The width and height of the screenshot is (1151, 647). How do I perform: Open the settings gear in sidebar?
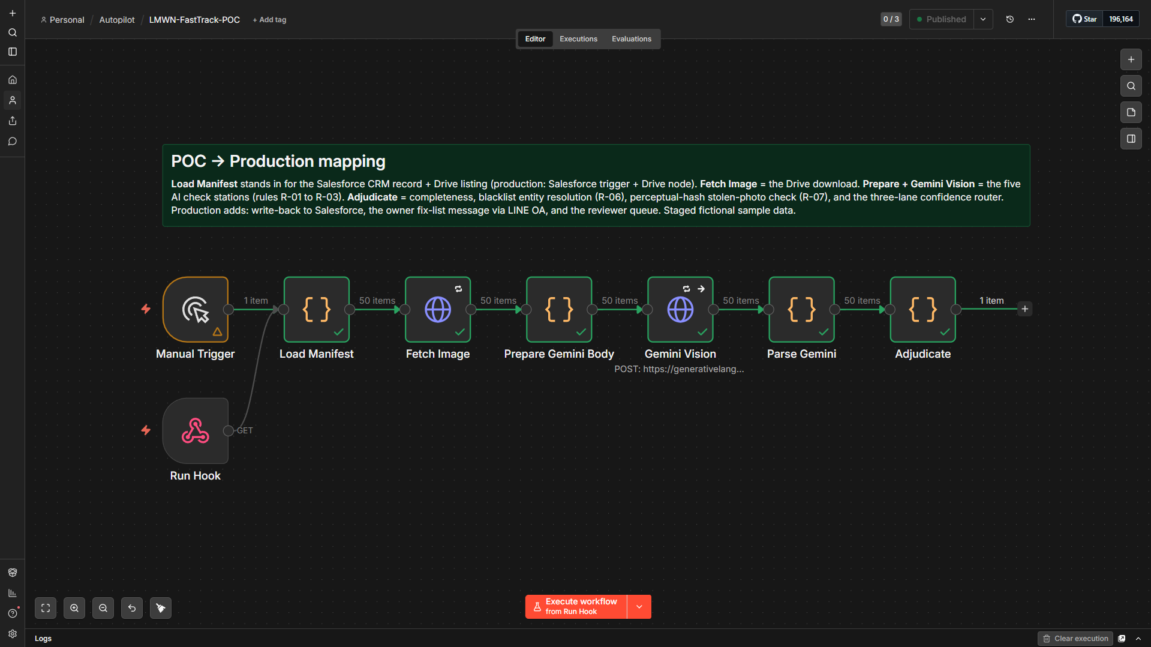click(13, 634)
